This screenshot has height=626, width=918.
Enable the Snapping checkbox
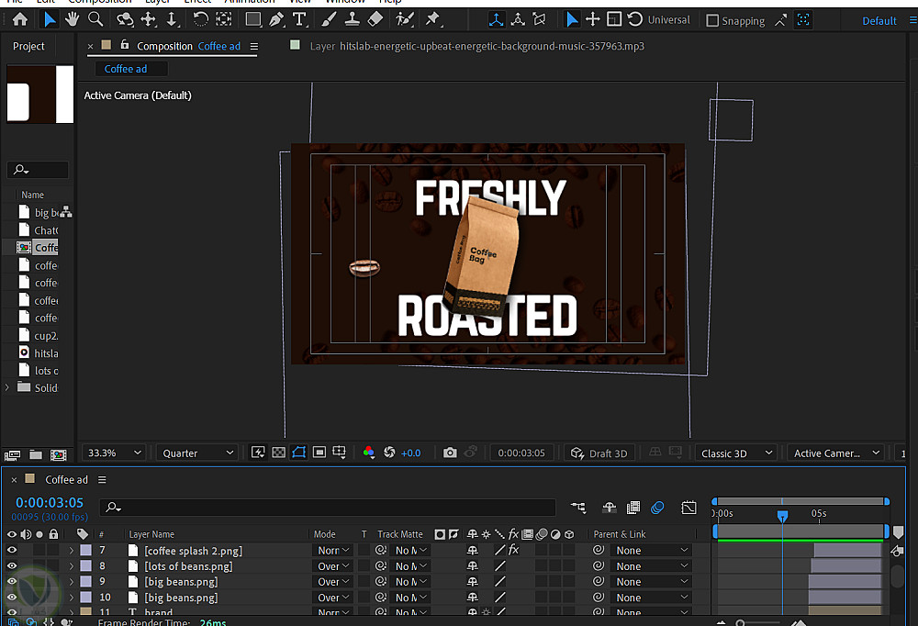[x=712, y=20]
